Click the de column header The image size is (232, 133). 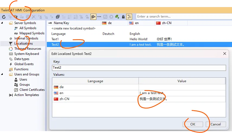pyautogui.click(x=114, y=23)
